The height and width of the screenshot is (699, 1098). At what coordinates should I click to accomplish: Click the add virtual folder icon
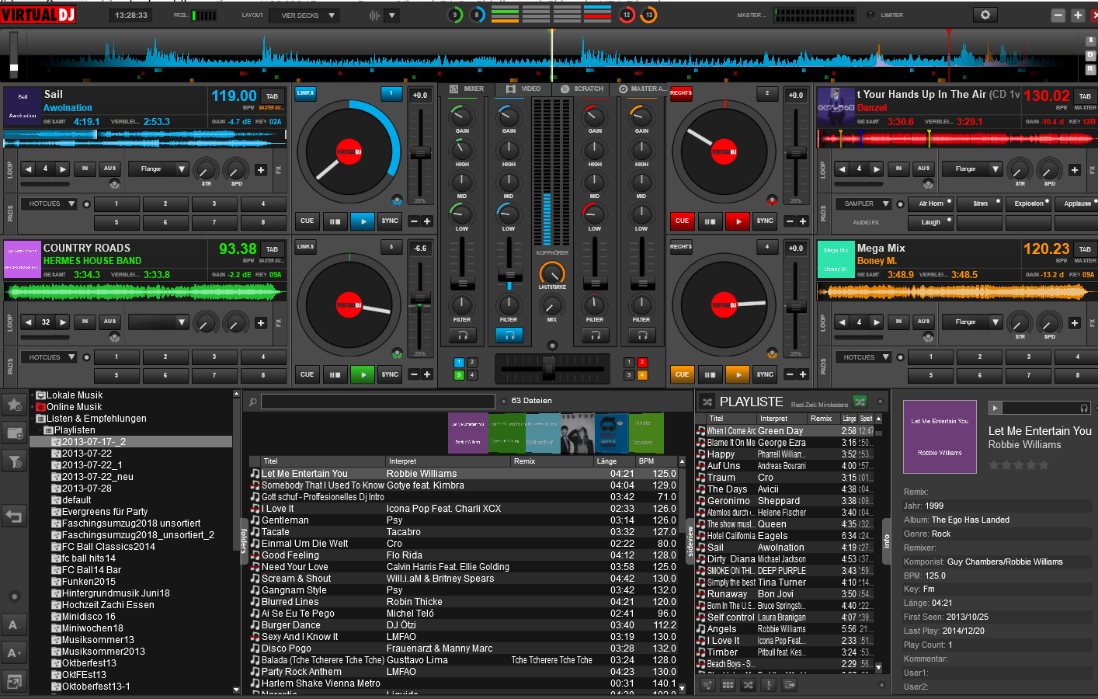click(x=14, y=433)
